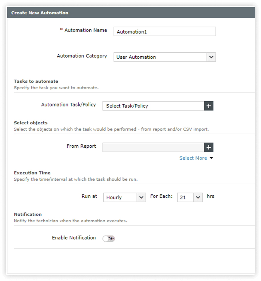Click the Tasks to automate heading
The height and width of the screenshot is (281, 261).
click(x=36, y=81)
